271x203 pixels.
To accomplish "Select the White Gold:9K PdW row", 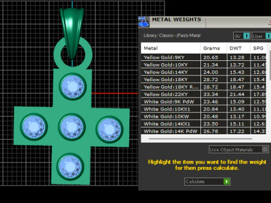I will click(x=204, y=101).
